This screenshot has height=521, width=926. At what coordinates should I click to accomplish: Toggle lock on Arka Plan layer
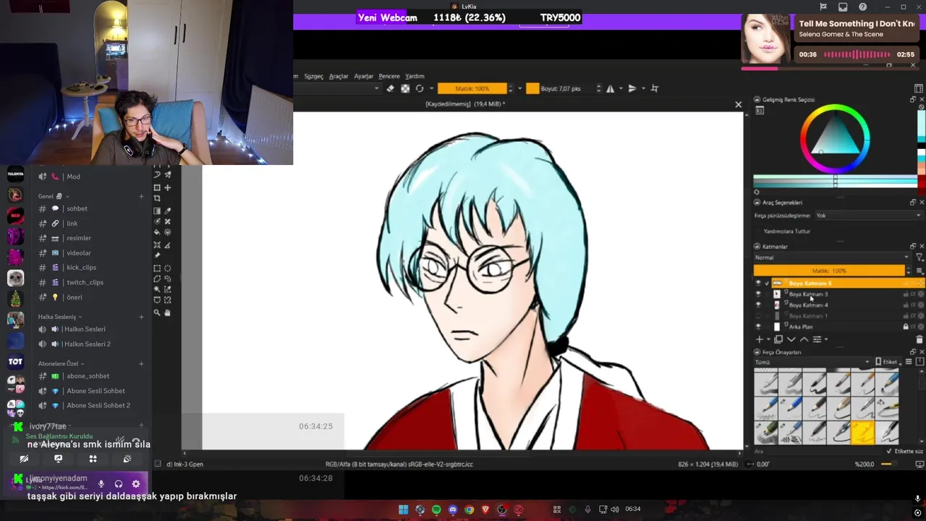coord(905,327)
